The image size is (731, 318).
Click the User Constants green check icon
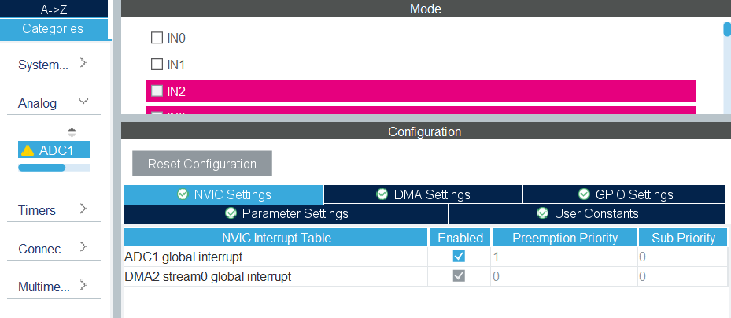542,213
